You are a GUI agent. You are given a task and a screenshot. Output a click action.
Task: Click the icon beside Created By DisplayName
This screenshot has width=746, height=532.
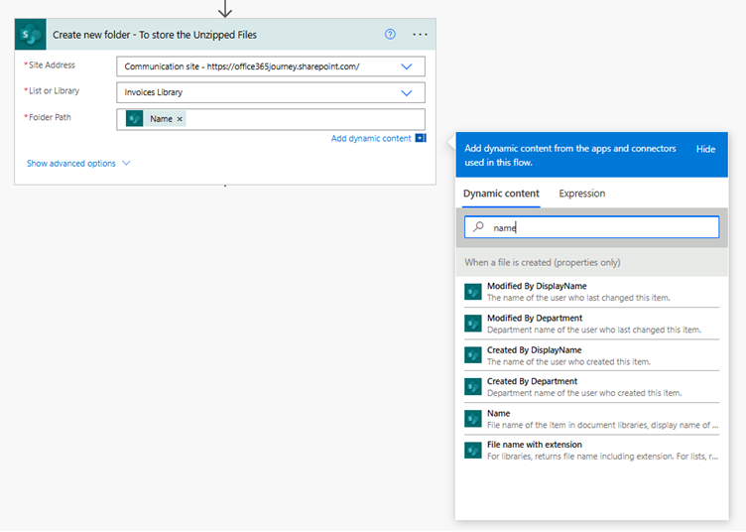coord(473,355)
